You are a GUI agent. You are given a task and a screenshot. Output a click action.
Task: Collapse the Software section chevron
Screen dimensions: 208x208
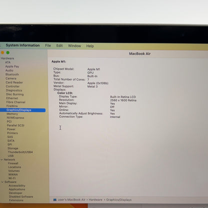(2, 182)
